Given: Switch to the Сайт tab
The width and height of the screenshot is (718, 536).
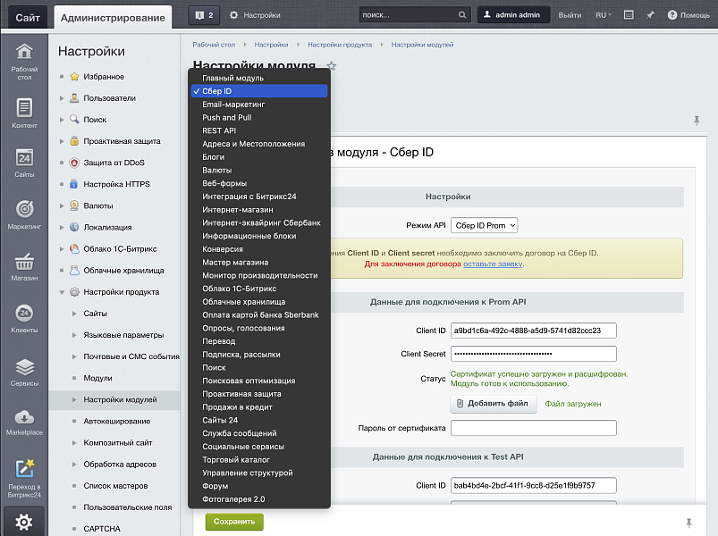Looking at the screenshot, I should pyautogui.click(x=25, y=17).
